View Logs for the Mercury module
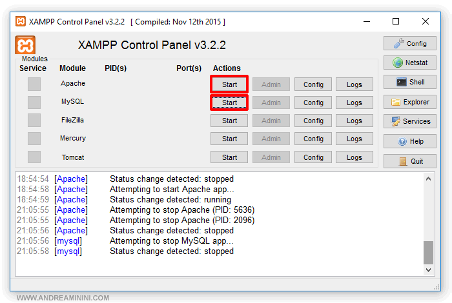Screen dimensions: 452x303 [x=354, y=139]
